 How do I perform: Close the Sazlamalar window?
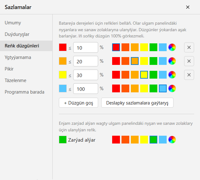pos(188,7)
